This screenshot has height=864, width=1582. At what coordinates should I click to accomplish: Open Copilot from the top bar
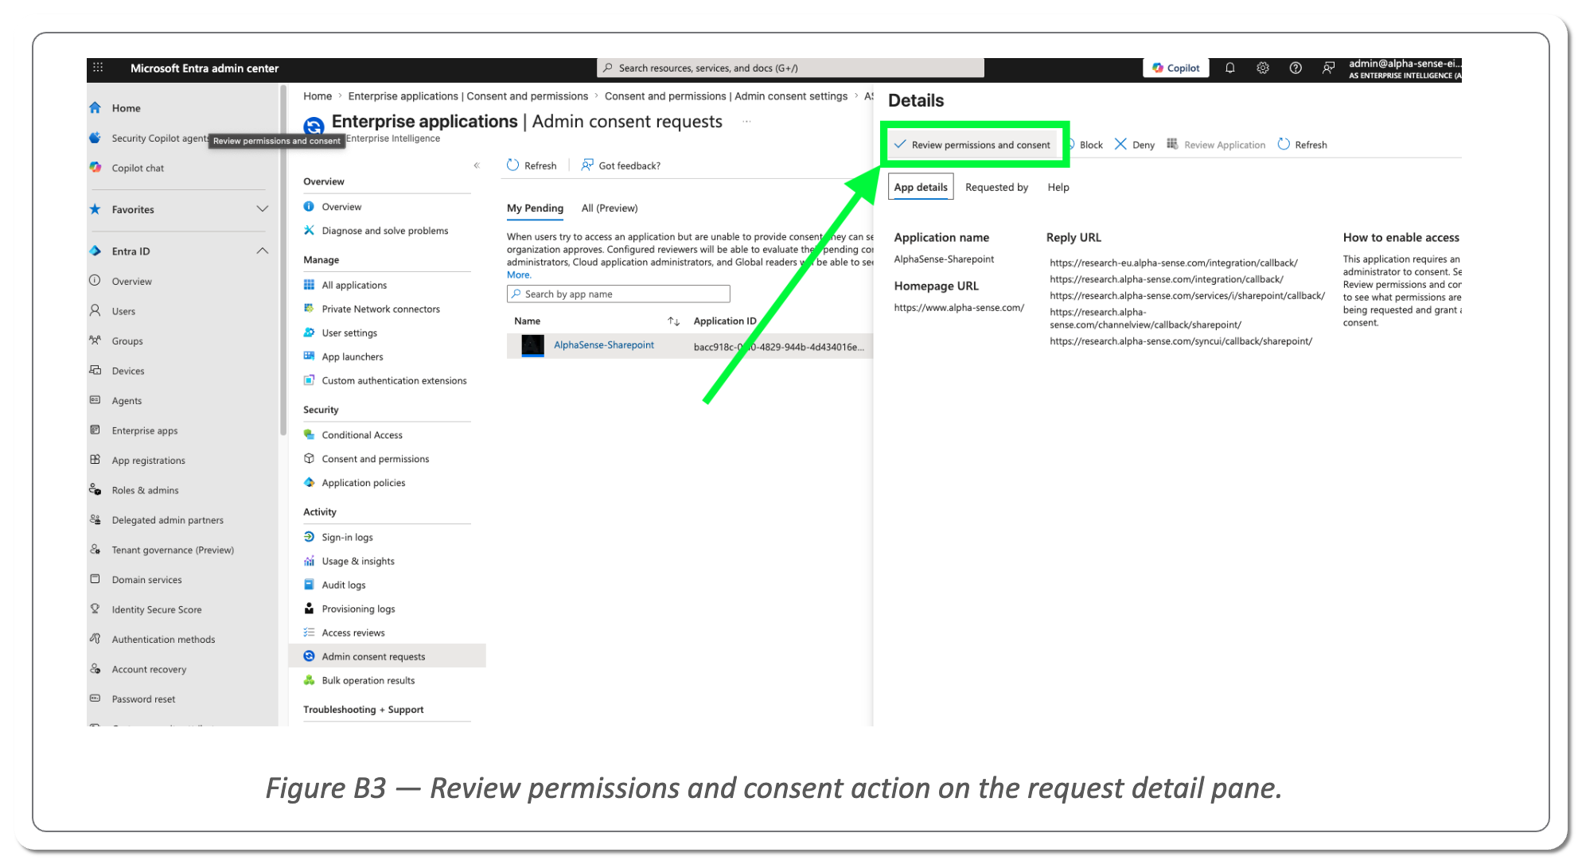1176,68
